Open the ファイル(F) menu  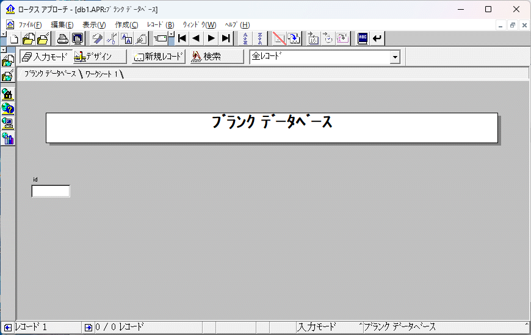click(x=30, y=25)
